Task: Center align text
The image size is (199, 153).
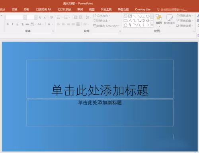Action: tap(63, 24)
